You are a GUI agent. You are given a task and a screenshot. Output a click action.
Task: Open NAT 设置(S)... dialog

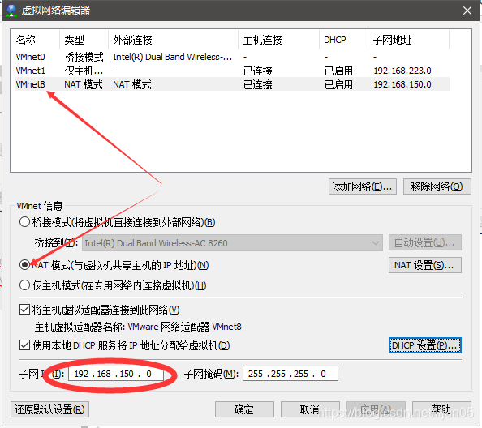click(x=425, y=264)
